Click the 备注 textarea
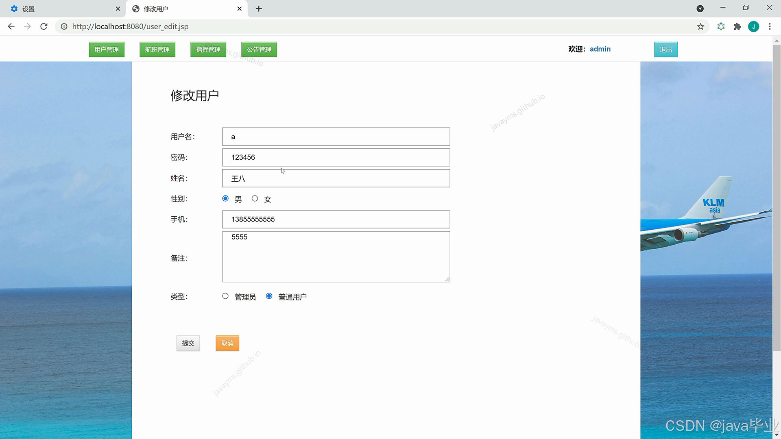 336,256
